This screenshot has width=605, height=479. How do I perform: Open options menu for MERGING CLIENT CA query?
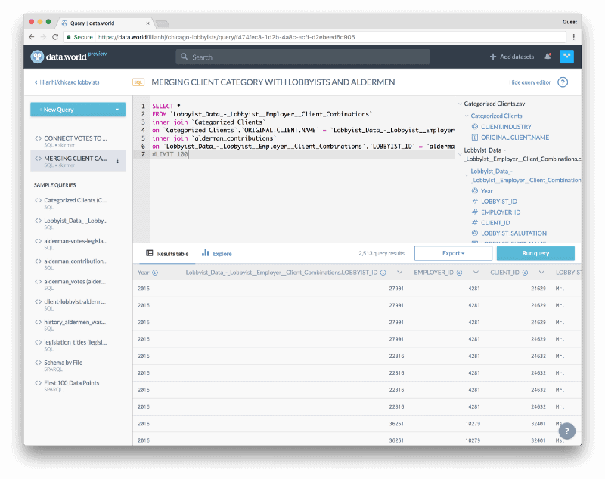[118, 161]
